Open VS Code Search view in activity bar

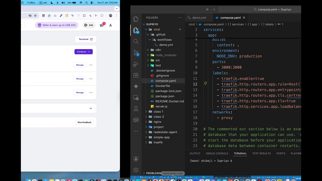(136, 41)
